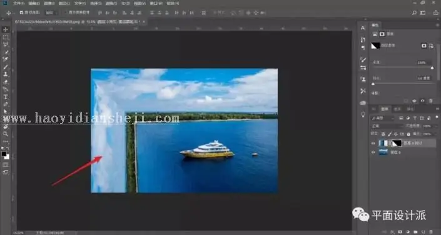Click the Quick Mask mode icon
The image size is (441, 235).
6,165
